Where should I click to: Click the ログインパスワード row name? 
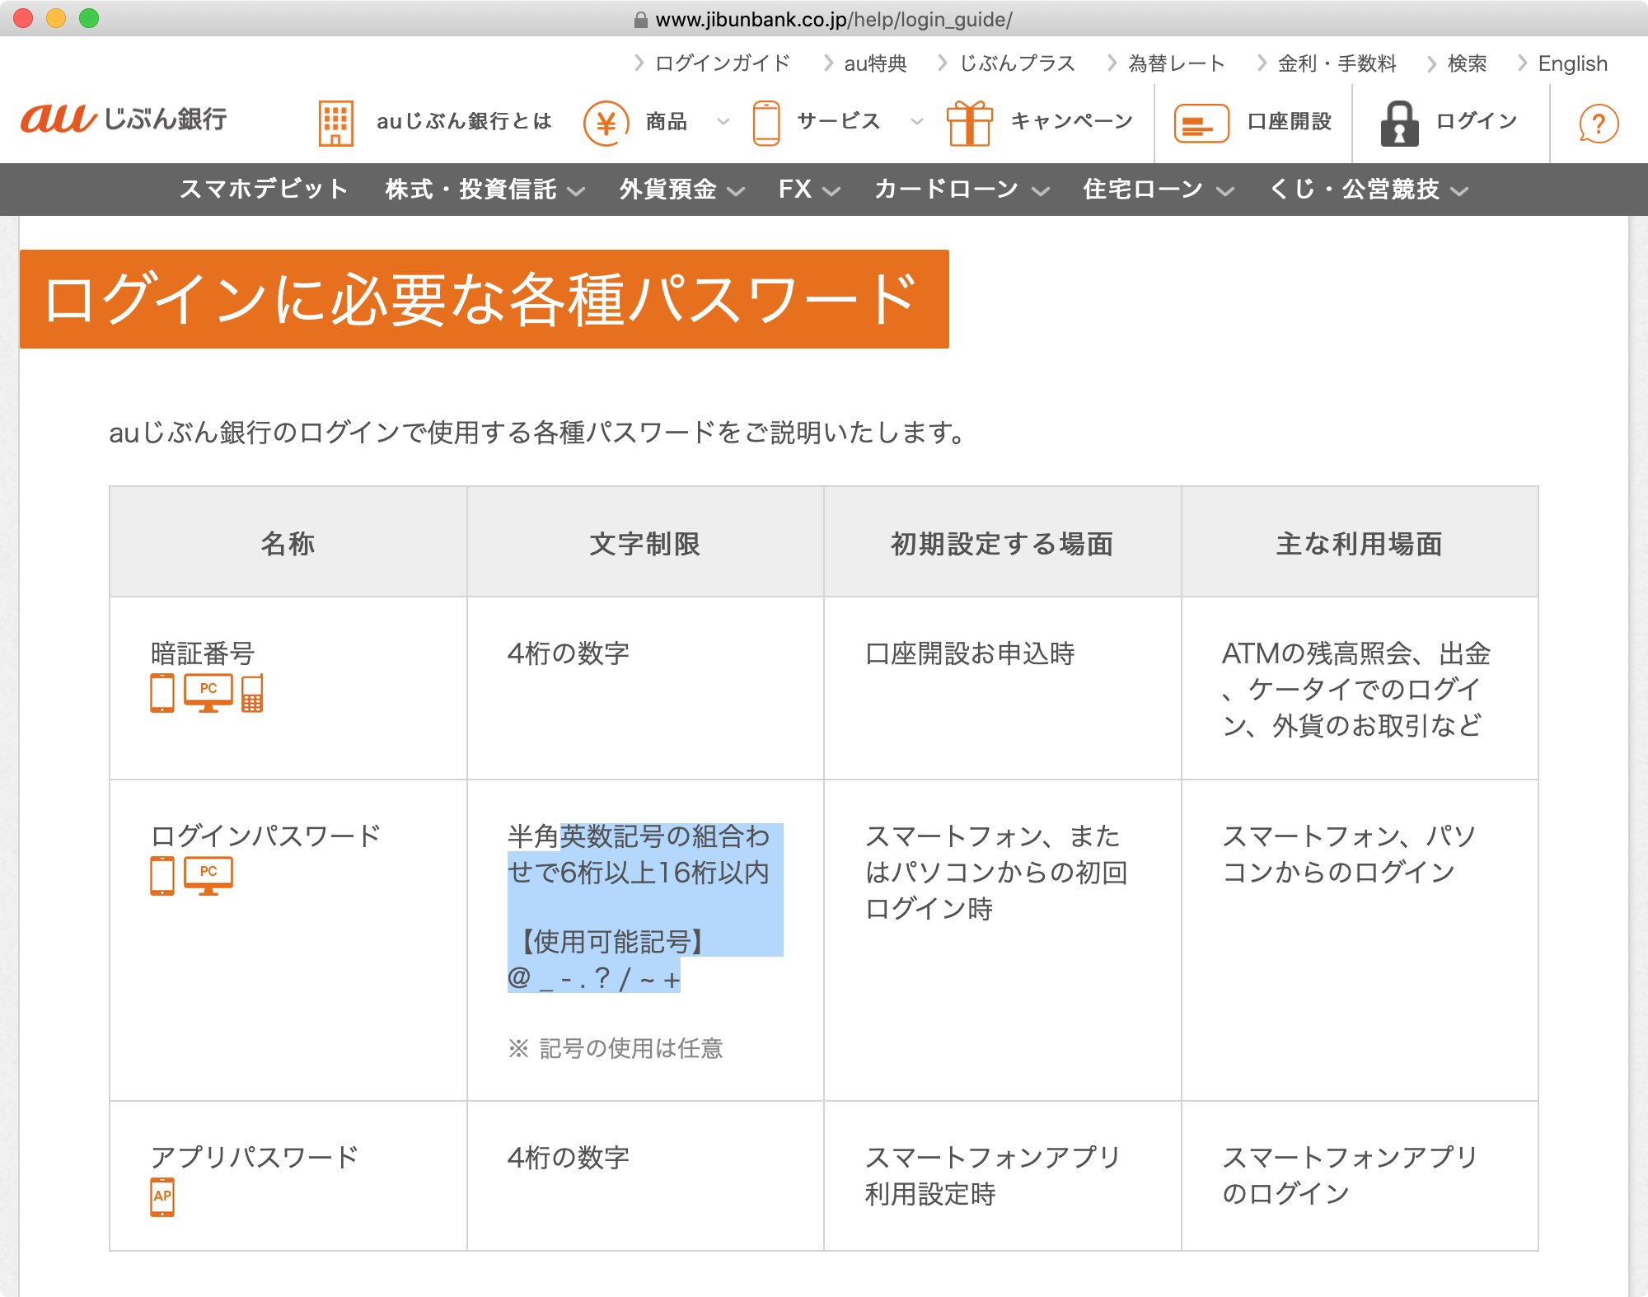(x=265, y=836)
